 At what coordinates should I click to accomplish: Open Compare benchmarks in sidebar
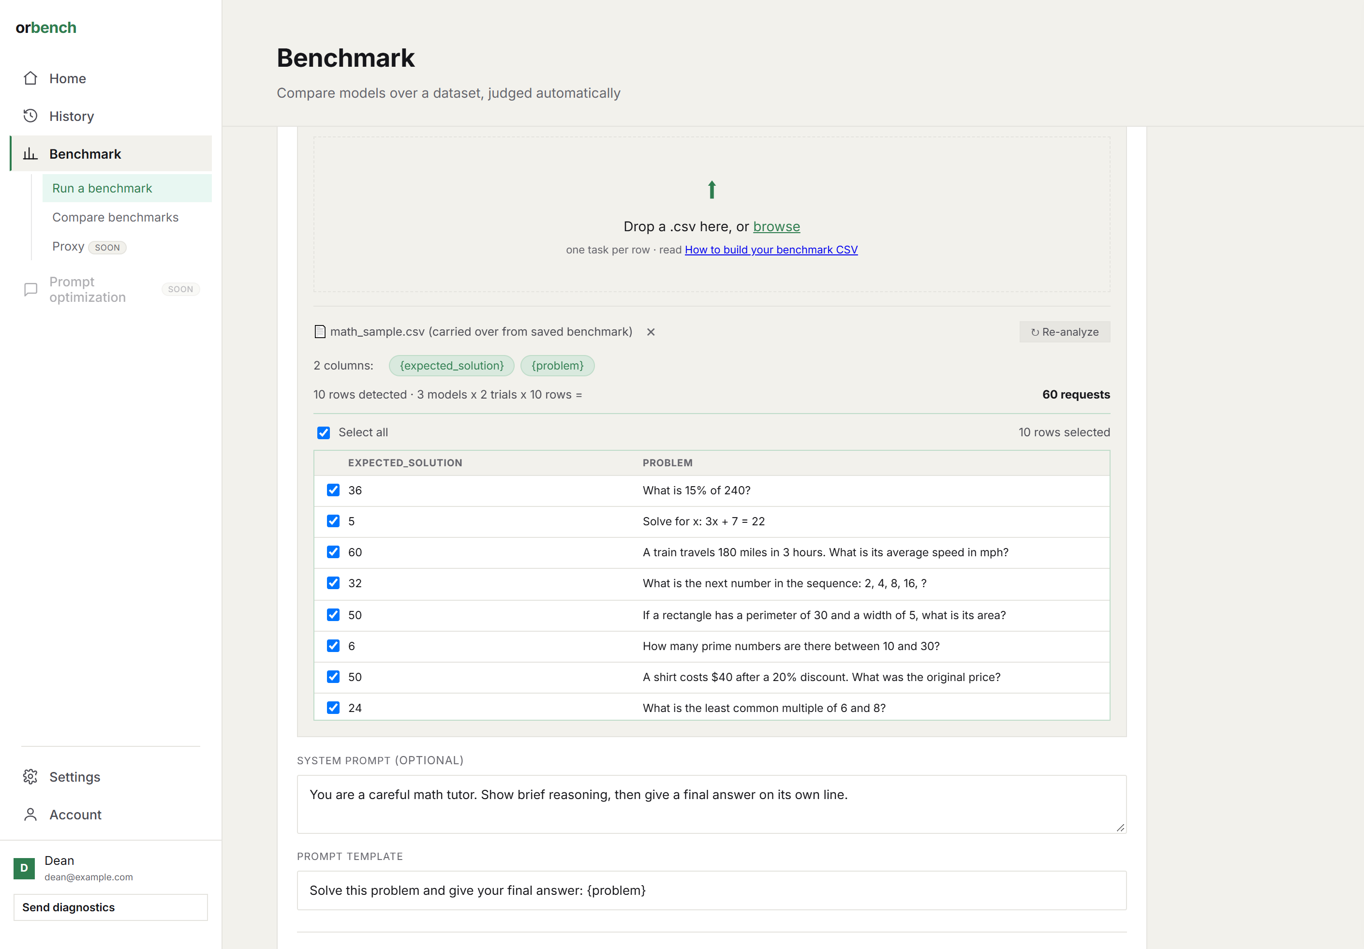127,218
